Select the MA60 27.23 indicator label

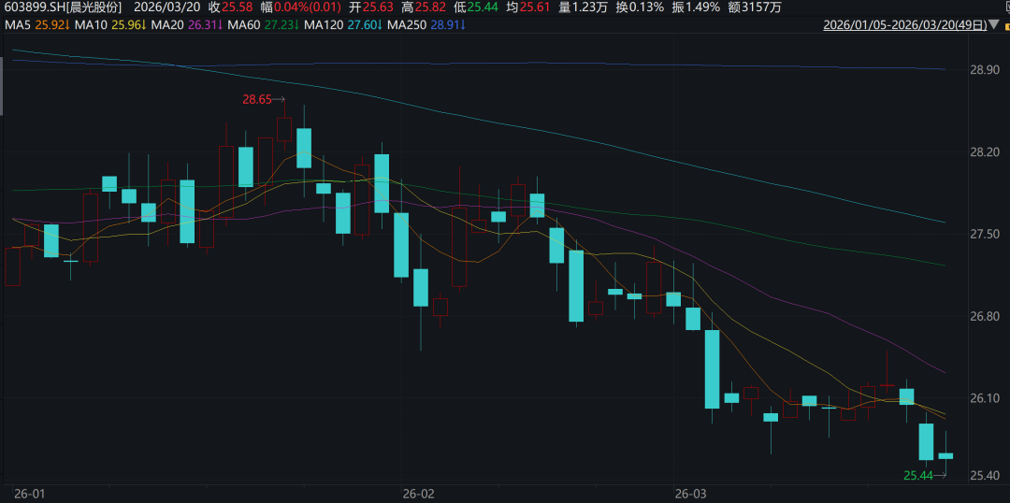tap(262, 26)
